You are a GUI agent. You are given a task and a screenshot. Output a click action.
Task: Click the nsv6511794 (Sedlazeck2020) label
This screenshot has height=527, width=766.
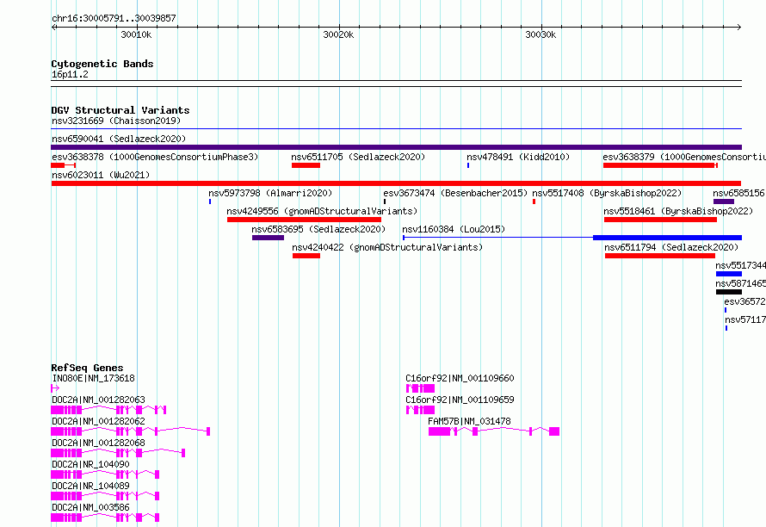click(x=671, y=247)
